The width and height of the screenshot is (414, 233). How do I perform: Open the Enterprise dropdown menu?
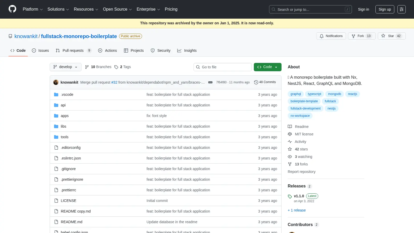pyautogui.click(x=148, y=9)
